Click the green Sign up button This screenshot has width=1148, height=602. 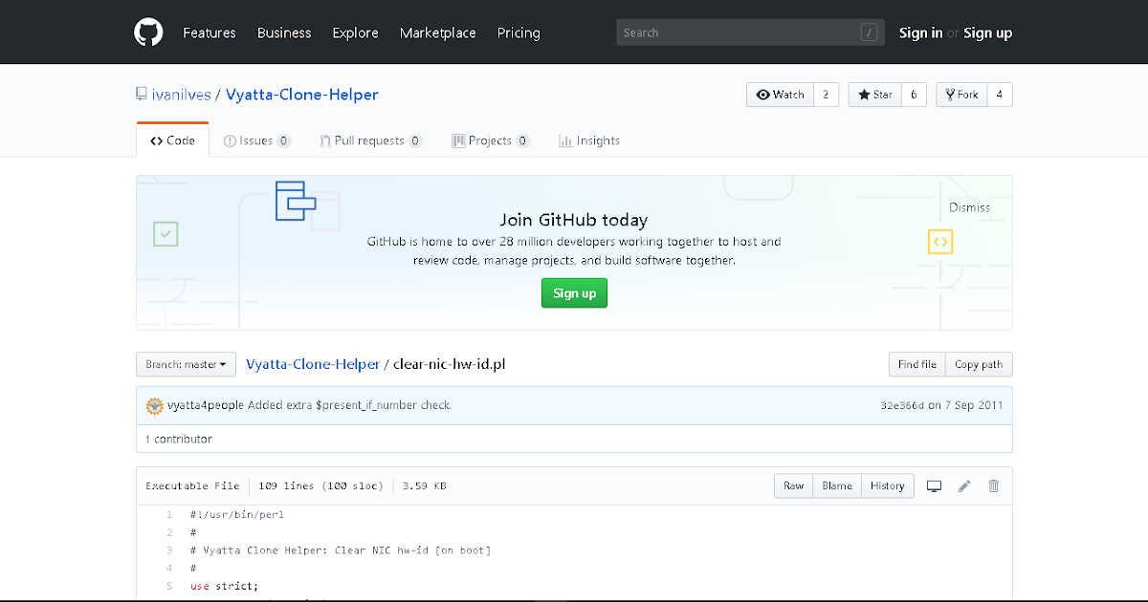[574, 292]
